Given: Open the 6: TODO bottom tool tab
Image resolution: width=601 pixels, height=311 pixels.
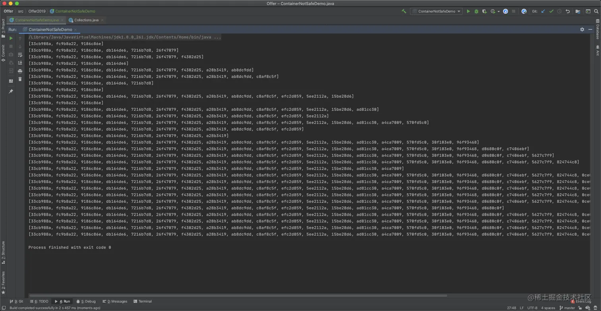Looking at the screenshot, I should coord(39,301).
